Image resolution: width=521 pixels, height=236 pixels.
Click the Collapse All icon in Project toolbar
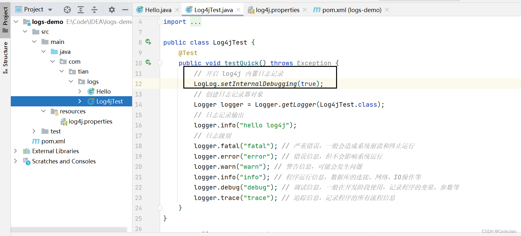coord(94,10)
